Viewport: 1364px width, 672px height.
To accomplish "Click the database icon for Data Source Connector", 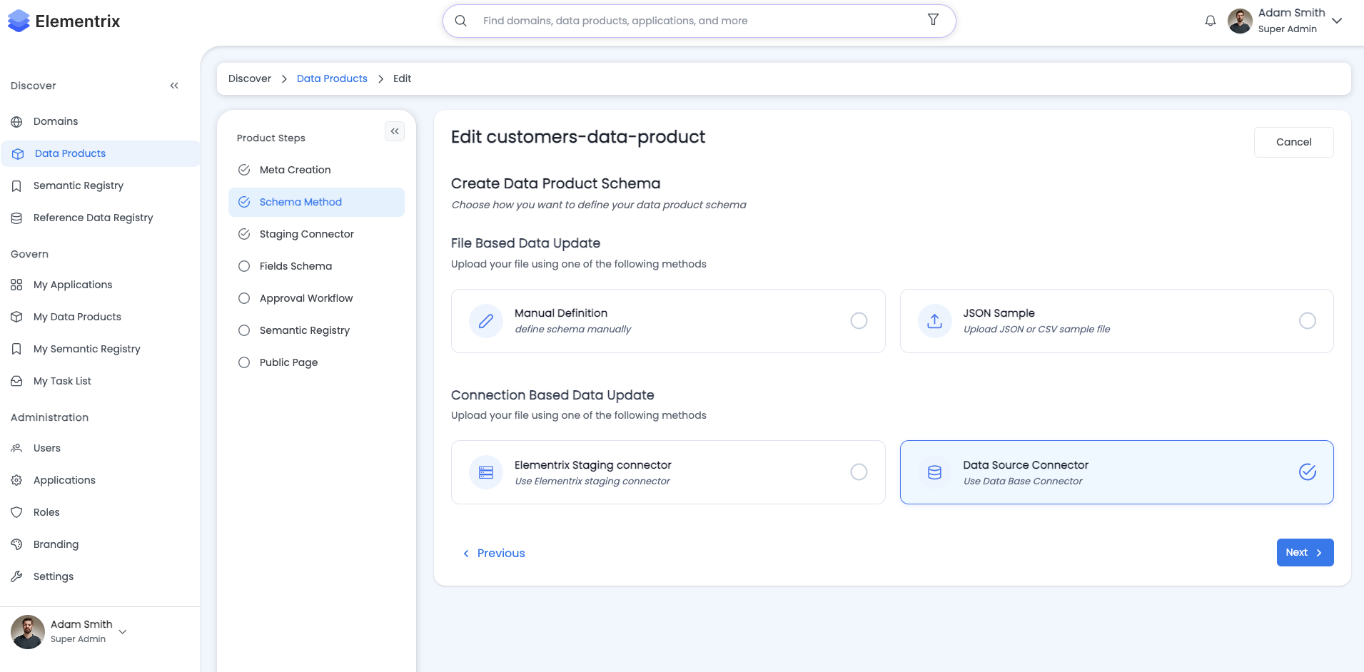I will pyautogui.click(x=934, y=472).
